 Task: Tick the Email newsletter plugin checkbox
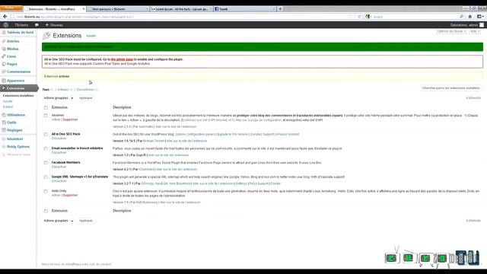pyautogui.click(x=46, y=149)
